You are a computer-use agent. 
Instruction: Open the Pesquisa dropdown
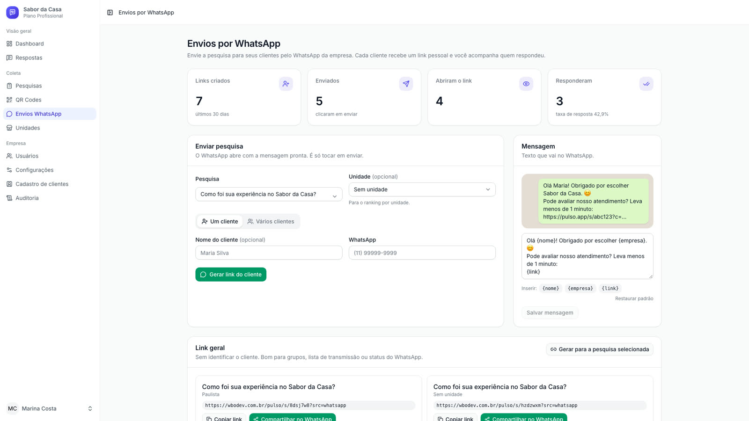(x=269, y=194)
